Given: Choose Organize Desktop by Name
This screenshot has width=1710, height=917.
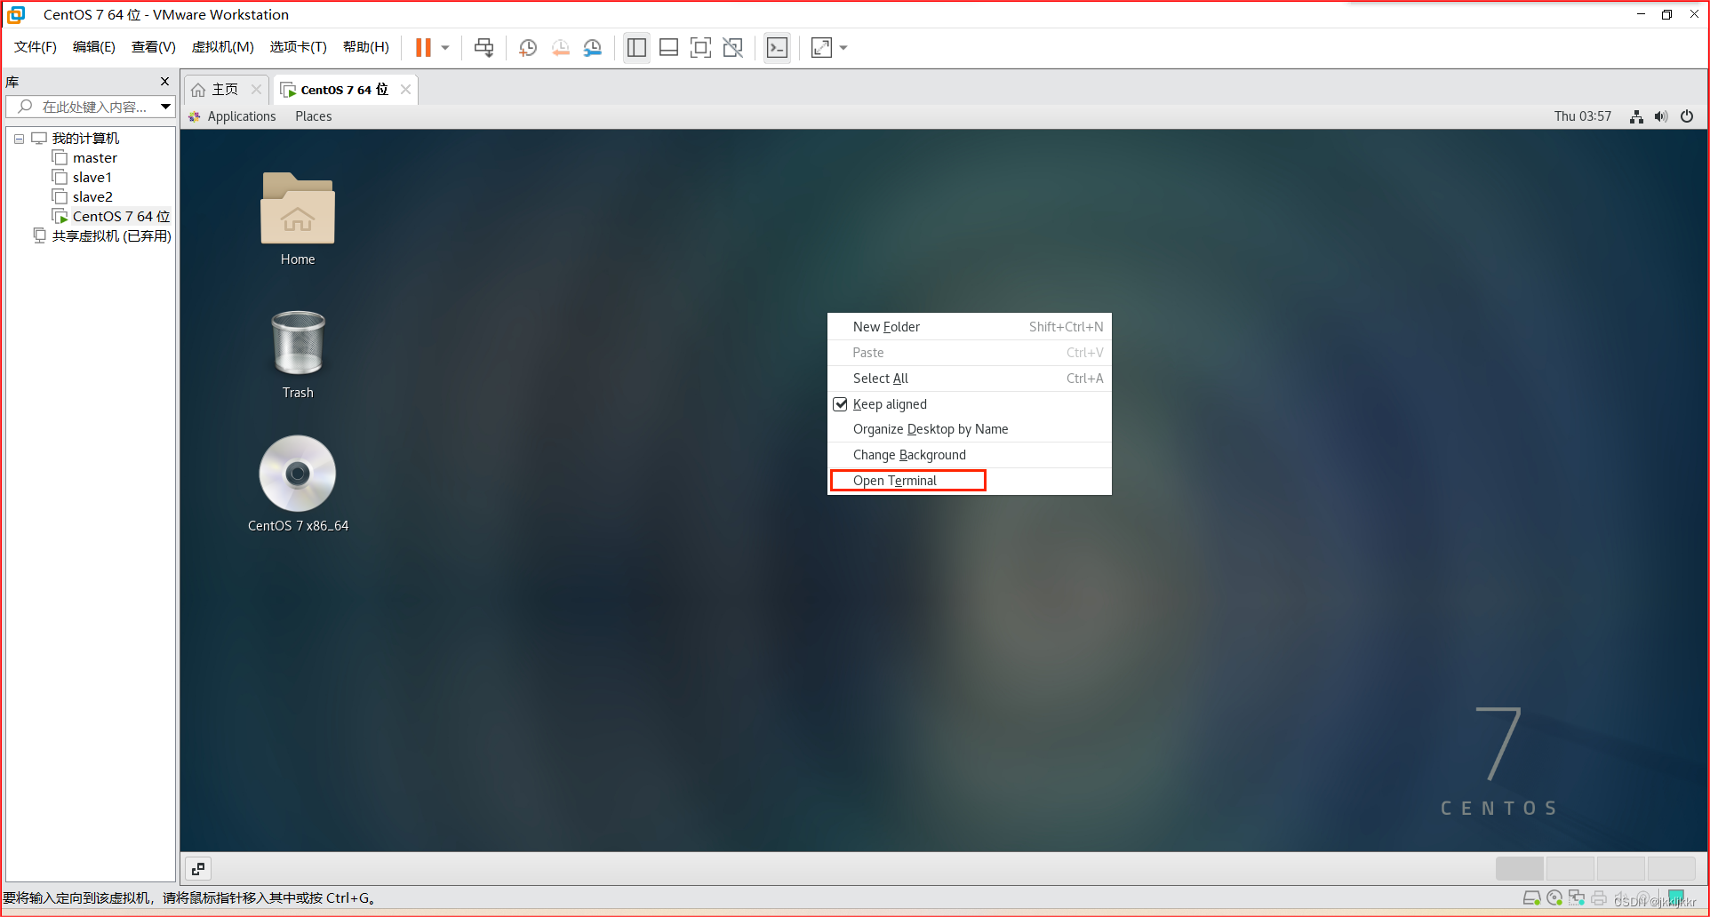Looking at the screenshot, I should coord(970,429).
